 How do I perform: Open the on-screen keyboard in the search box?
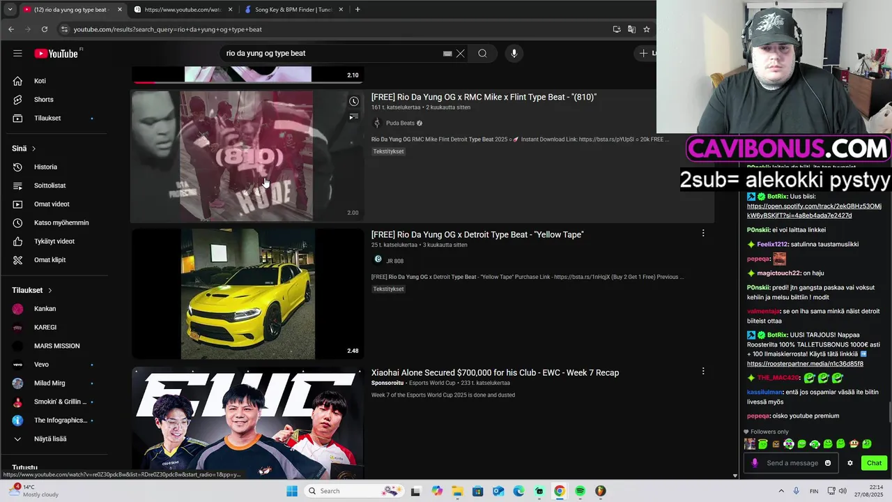pyautogui.click(x=447, y=54)
